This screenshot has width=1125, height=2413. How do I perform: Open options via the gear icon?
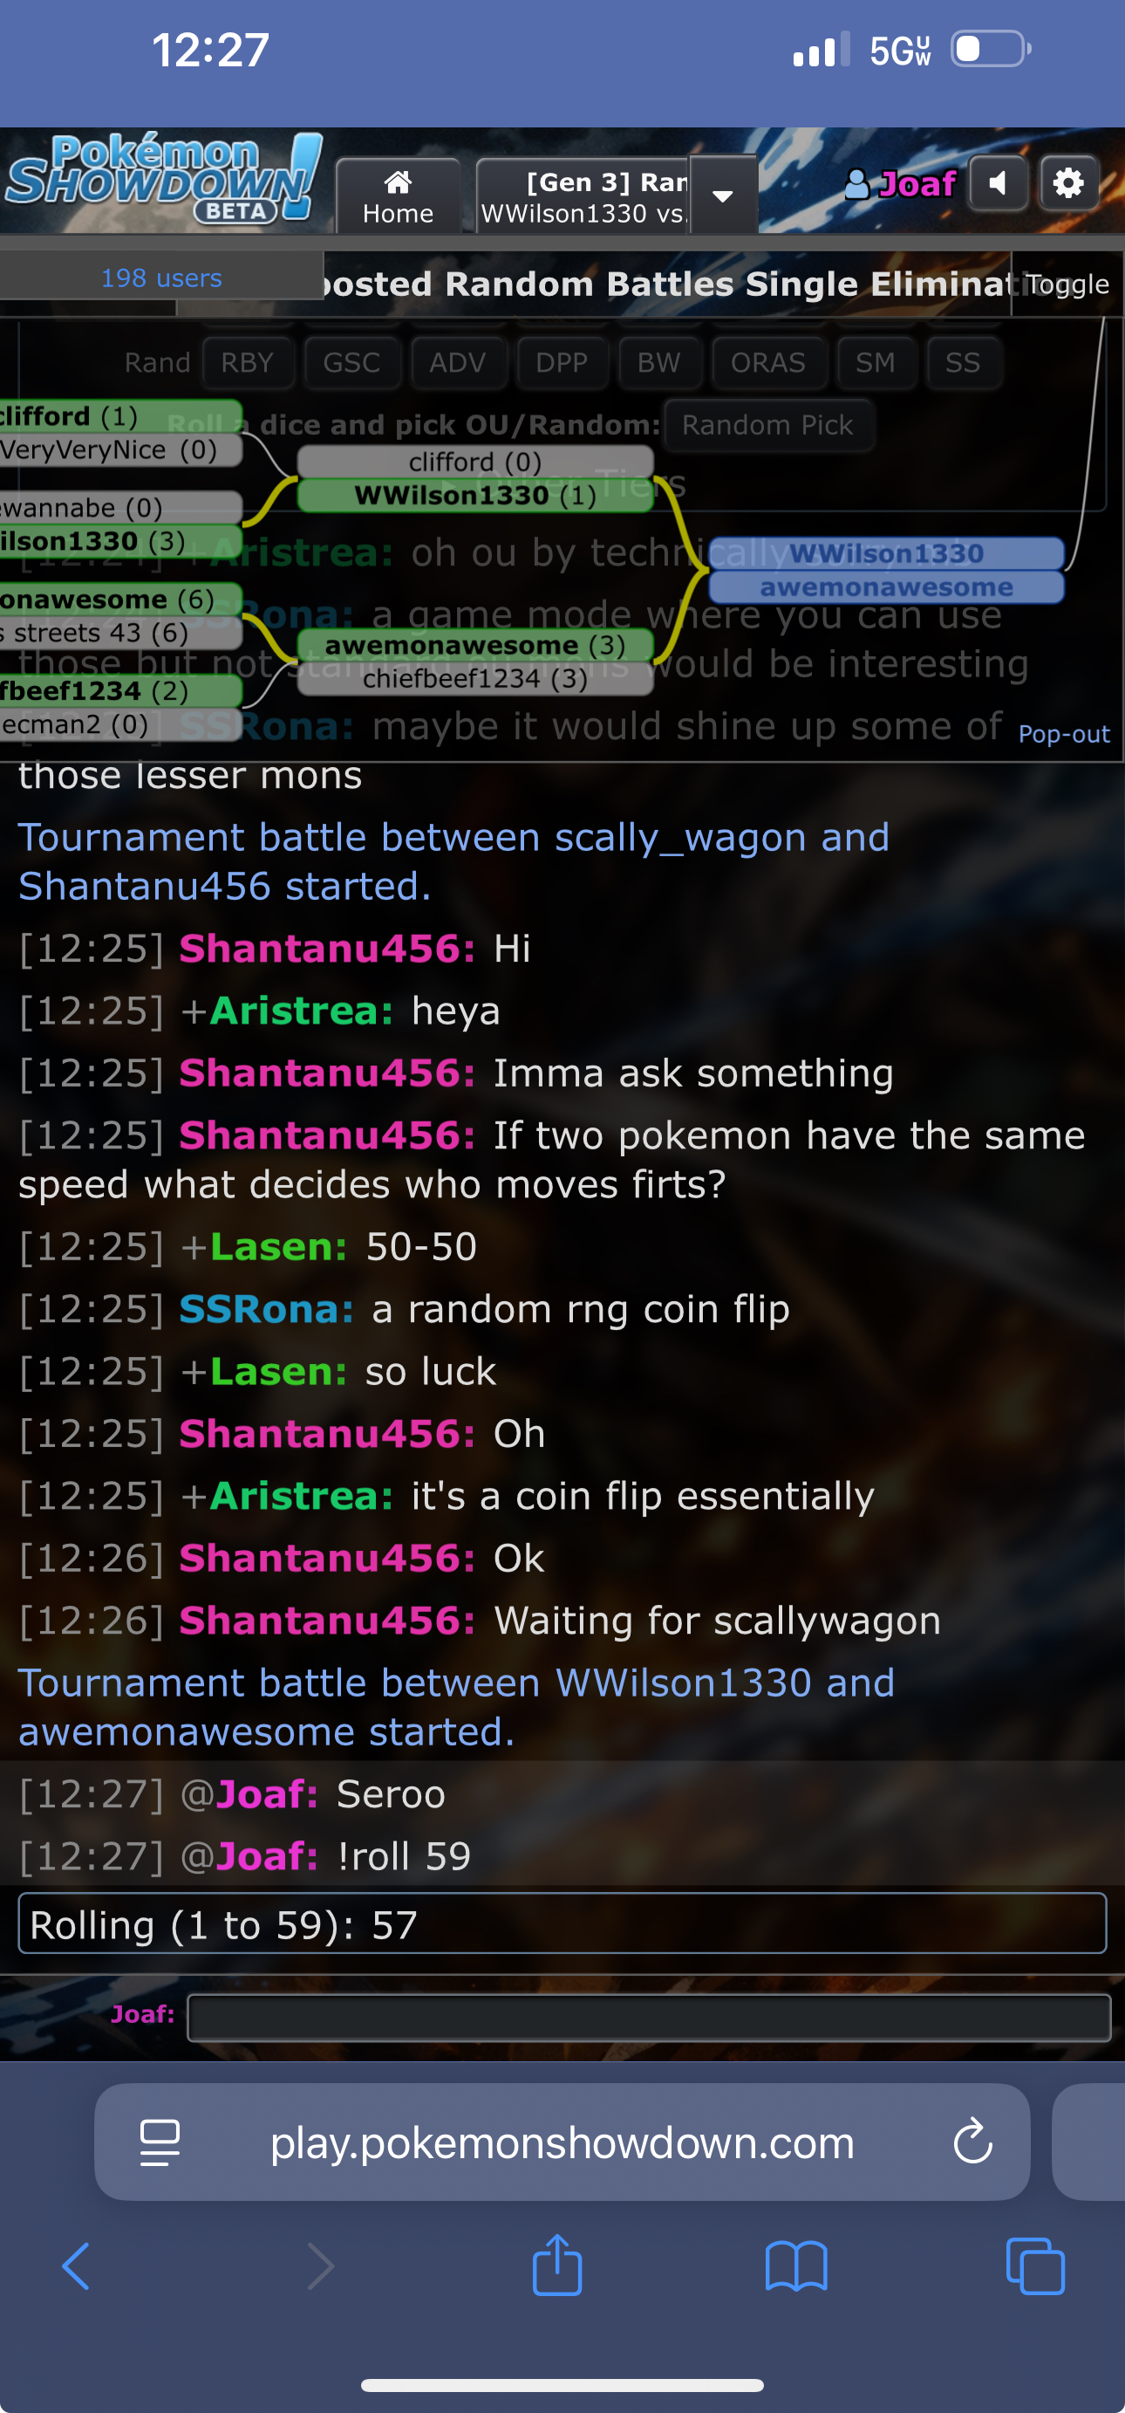[1068, 182]
